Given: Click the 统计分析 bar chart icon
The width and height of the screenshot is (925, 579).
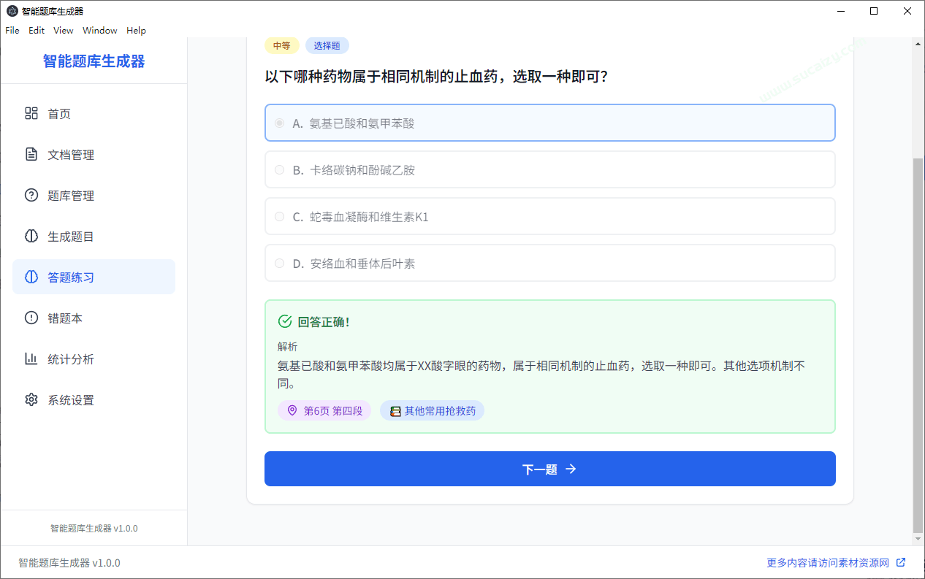Looking at the screenshot, I should [31, 358].
